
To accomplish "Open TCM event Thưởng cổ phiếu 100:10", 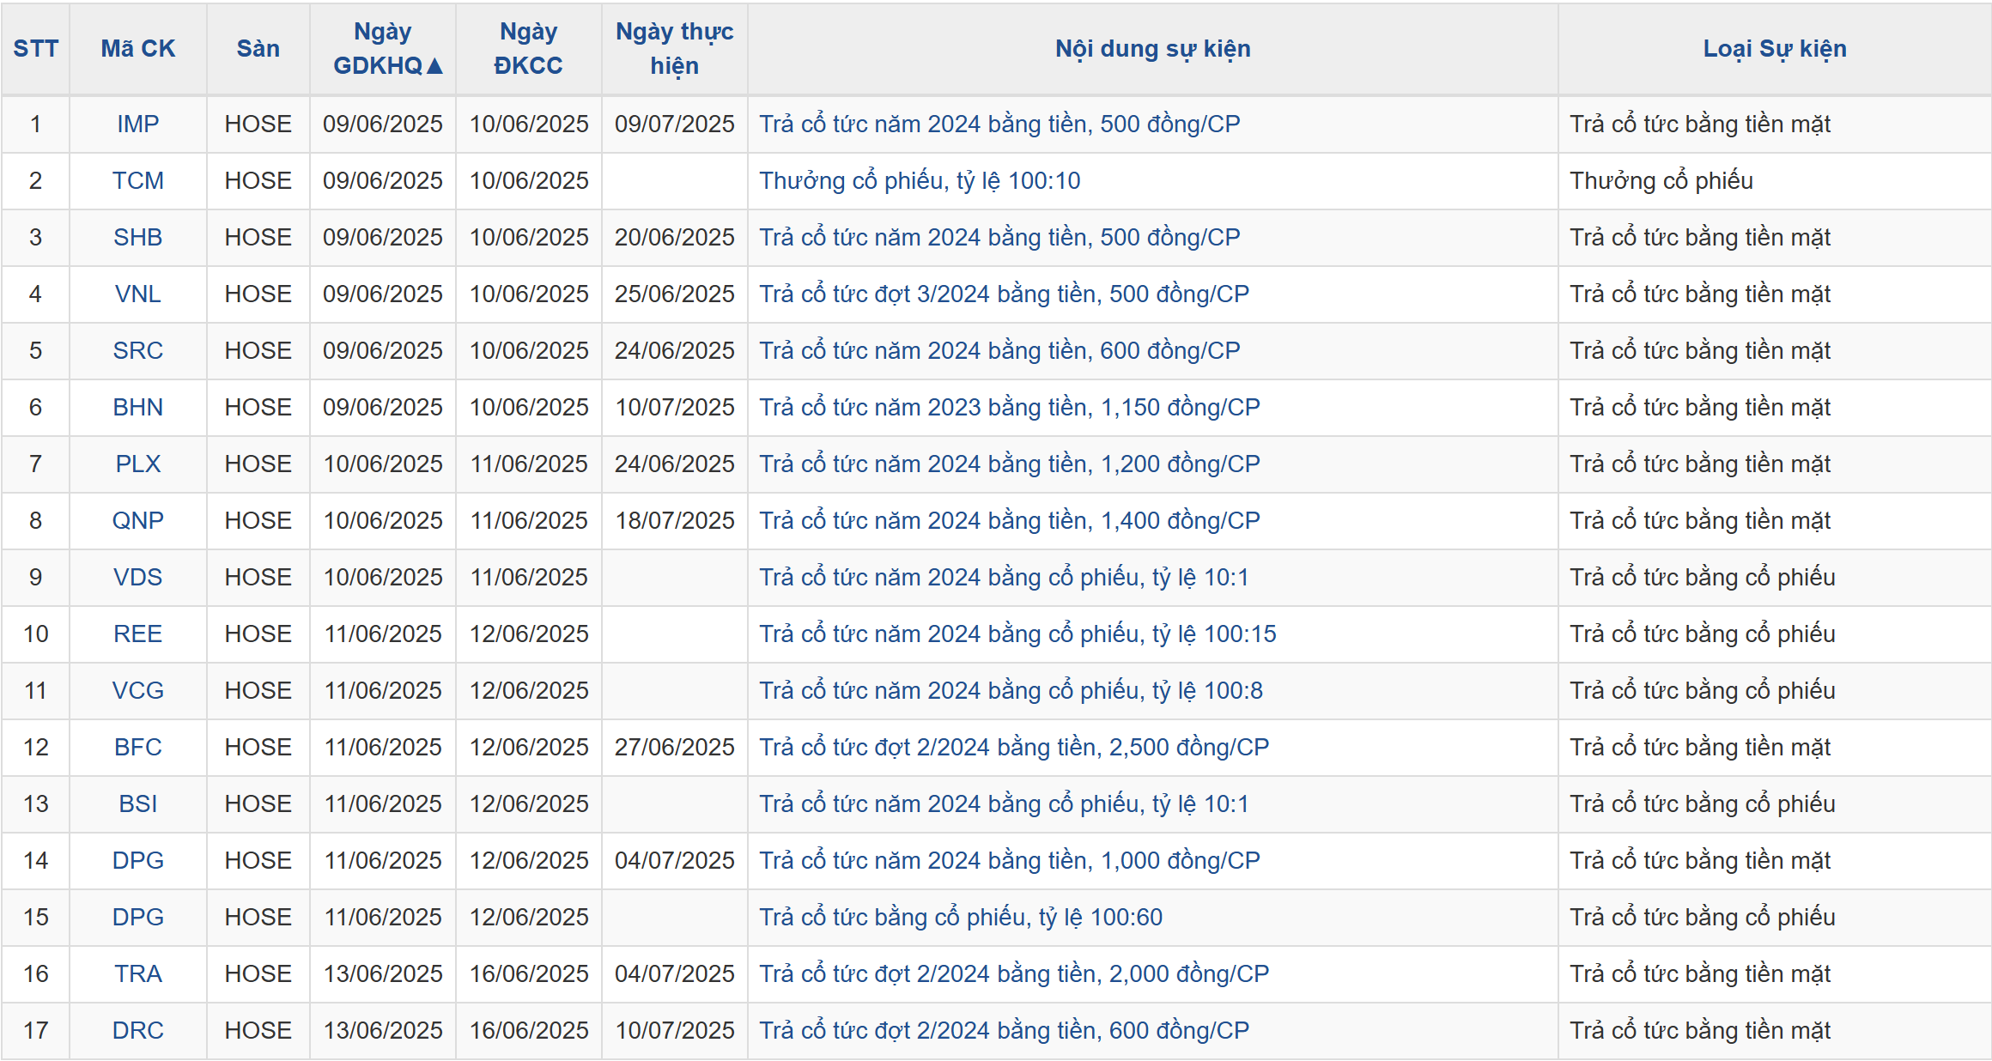I will 920,180.
